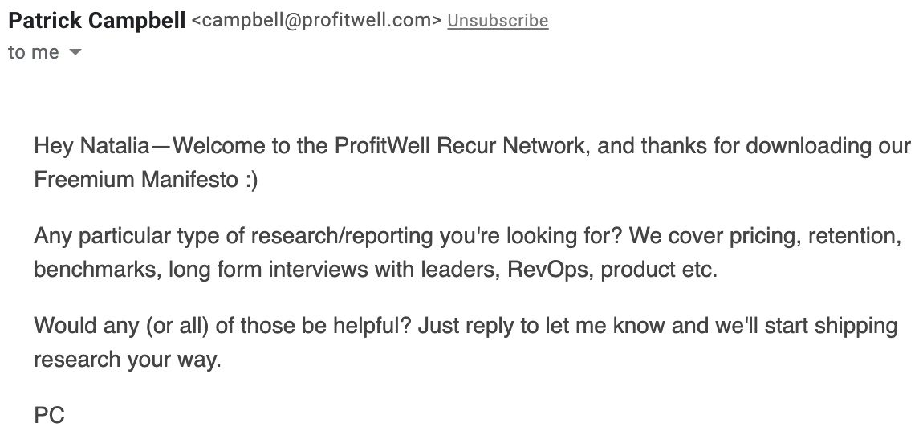Click the words "Freemium Manifesto" in the email

coord(136,179)
